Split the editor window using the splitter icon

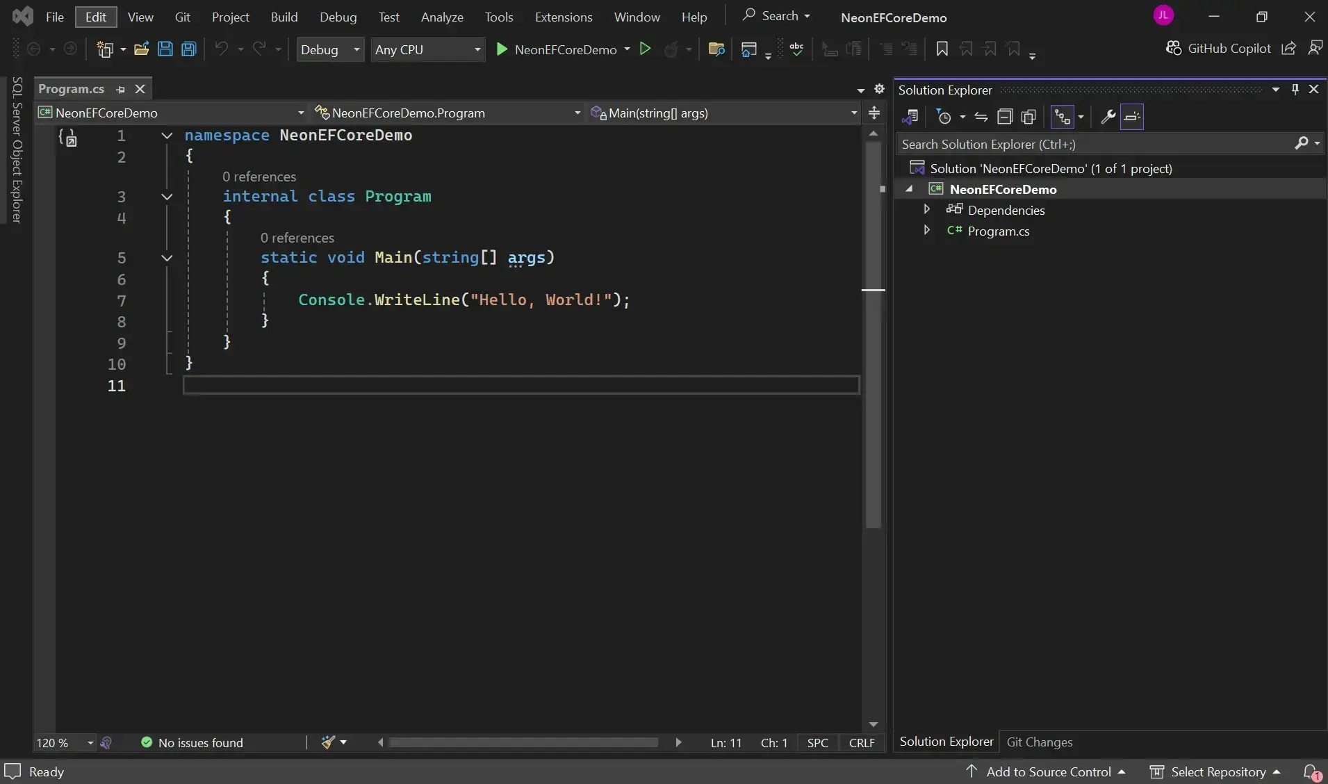874,113
